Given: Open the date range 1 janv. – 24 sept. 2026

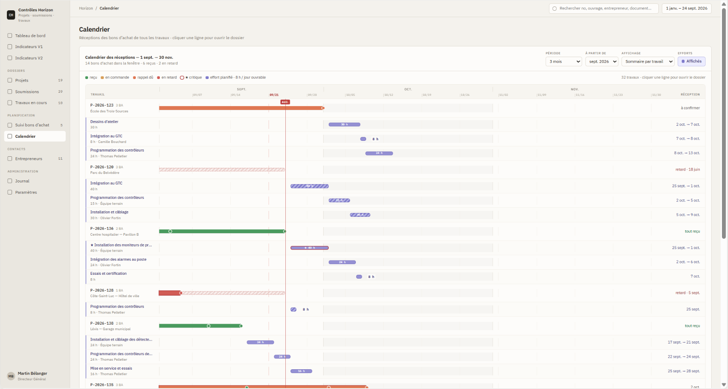Looking at the screenshot, I should pos(686,8).
